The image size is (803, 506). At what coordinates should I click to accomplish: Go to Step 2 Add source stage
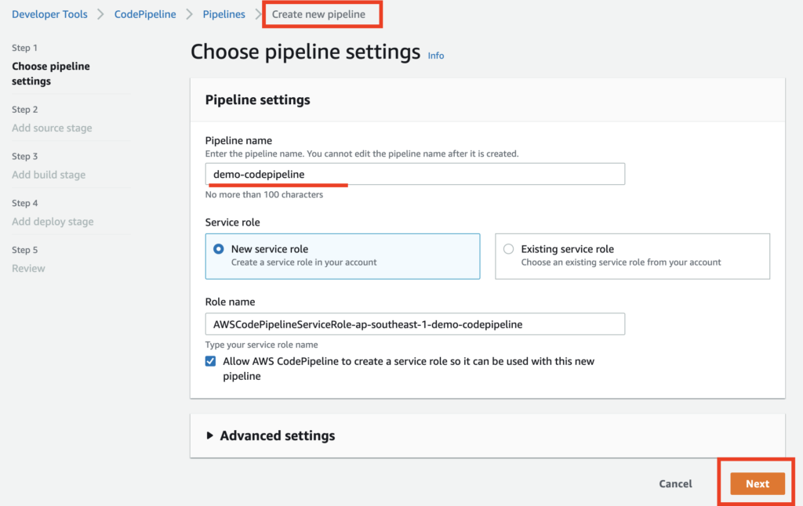52,128
